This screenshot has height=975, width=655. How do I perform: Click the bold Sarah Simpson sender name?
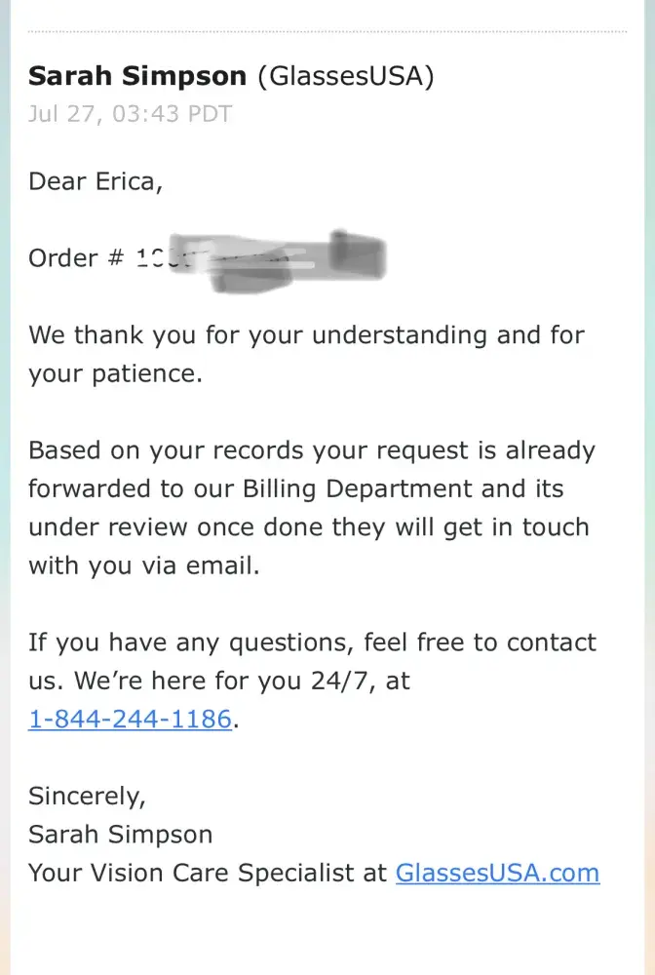pyautogui.click(x=138, y=76)
